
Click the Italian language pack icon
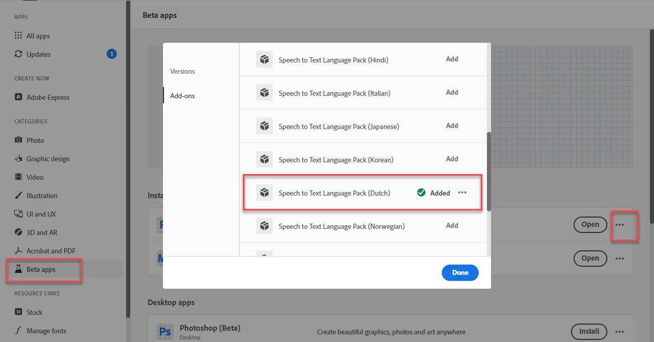(264, 93)
